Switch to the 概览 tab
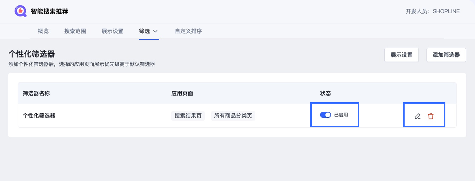Screen dimensions: 475x181 pyautogui.click(x=43, y=31)
